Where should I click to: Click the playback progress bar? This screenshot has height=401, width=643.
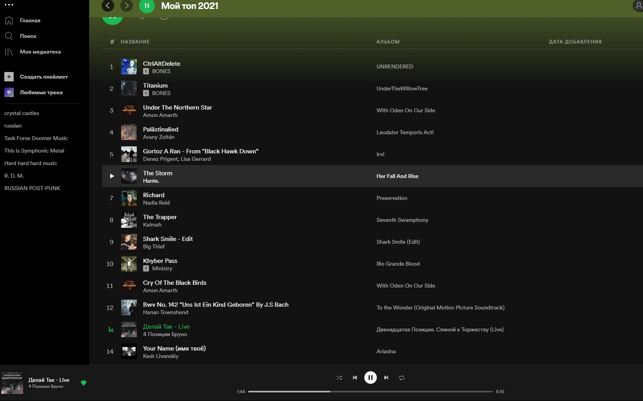(370, 391)
